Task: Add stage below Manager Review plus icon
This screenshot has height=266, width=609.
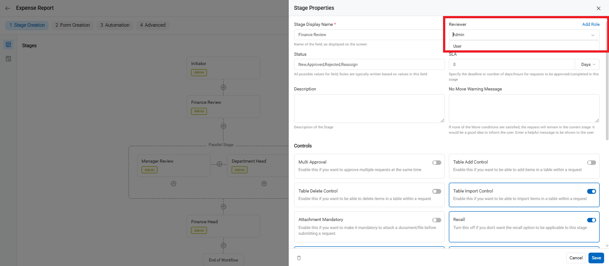Action: click(x=174, y=184)
